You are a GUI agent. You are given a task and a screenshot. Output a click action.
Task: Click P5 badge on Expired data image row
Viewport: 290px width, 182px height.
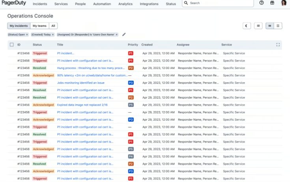click(131, 105)
